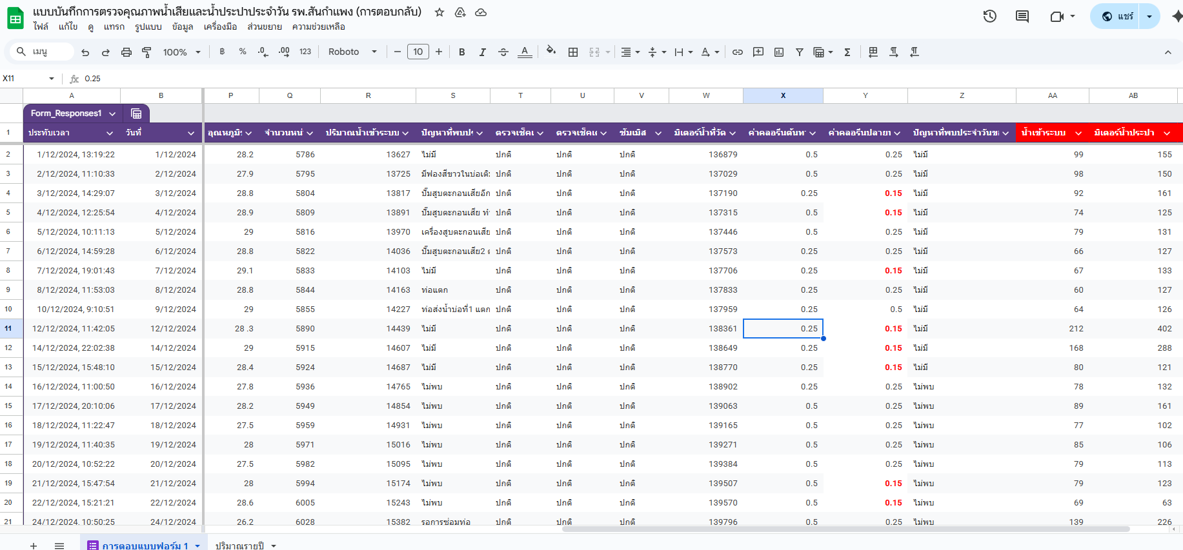
Task: Print the spreadsheet using the printer icon
Action: pos(126,52)
